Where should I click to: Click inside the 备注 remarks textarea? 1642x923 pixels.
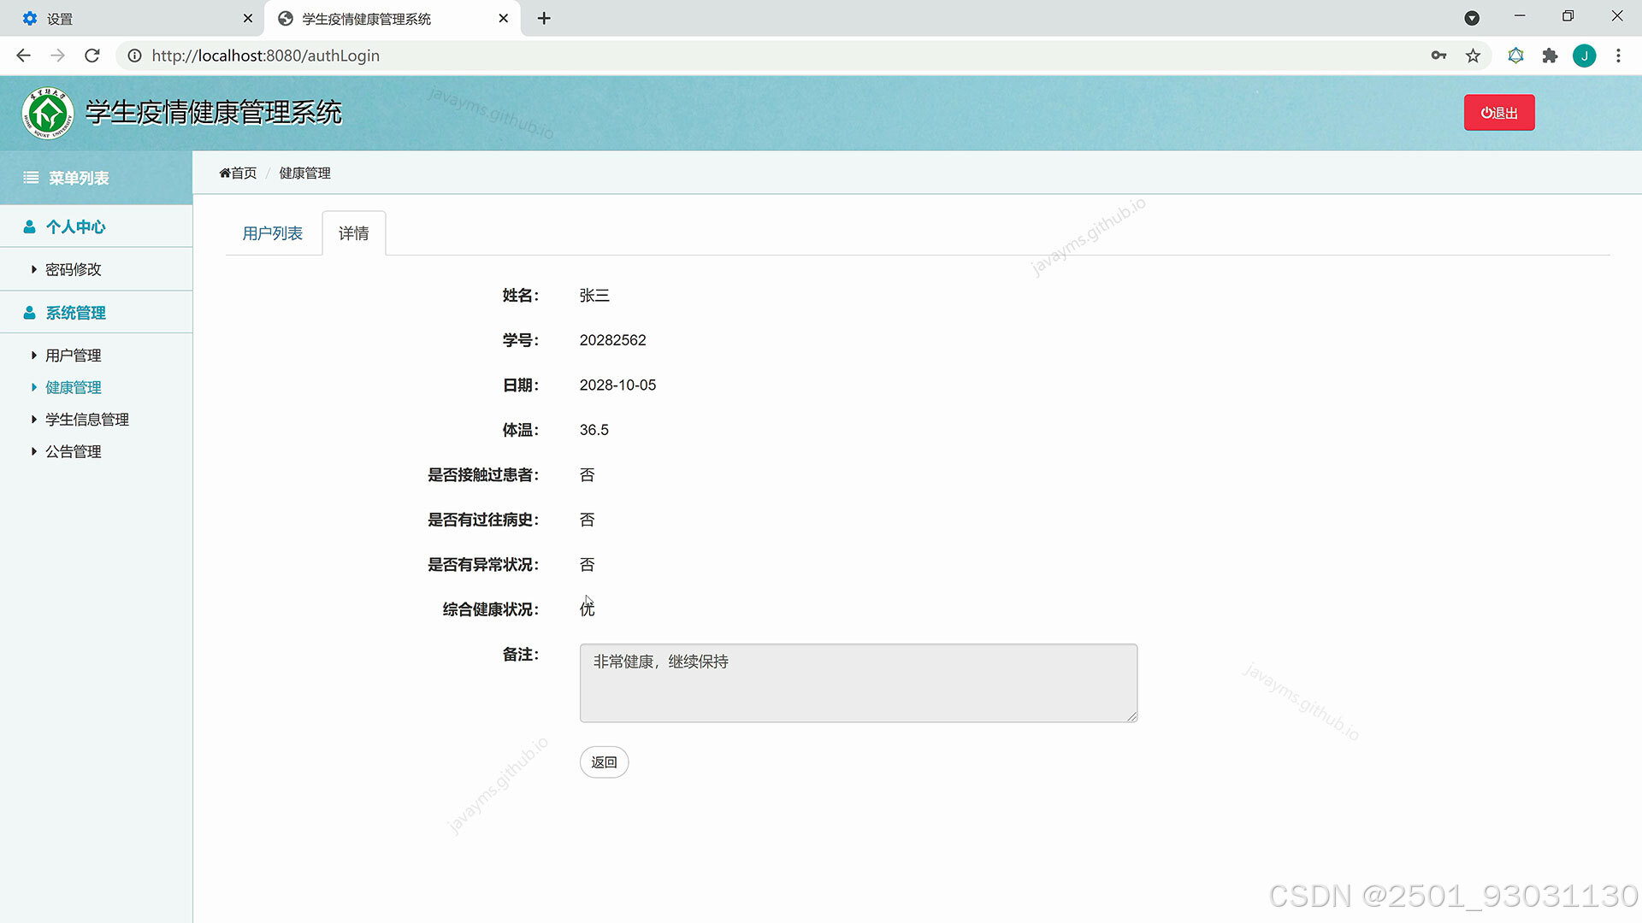(858, 683)
